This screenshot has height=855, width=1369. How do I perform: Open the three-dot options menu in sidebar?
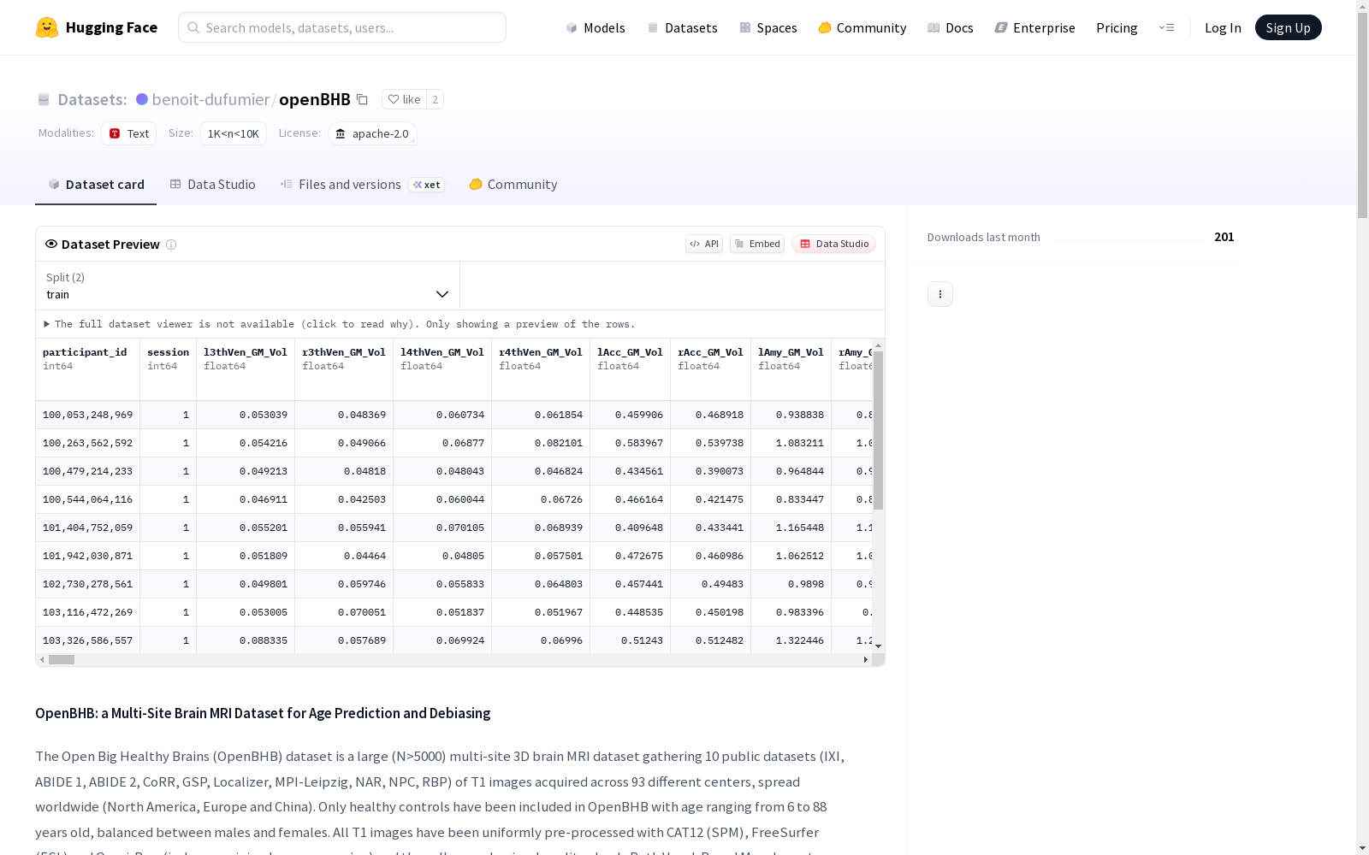click(x=940, y=294)
